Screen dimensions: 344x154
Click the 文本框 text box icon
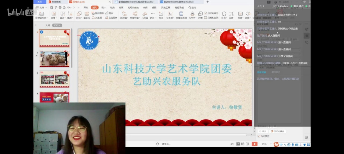pyautogui.click(x=170, y=14)
